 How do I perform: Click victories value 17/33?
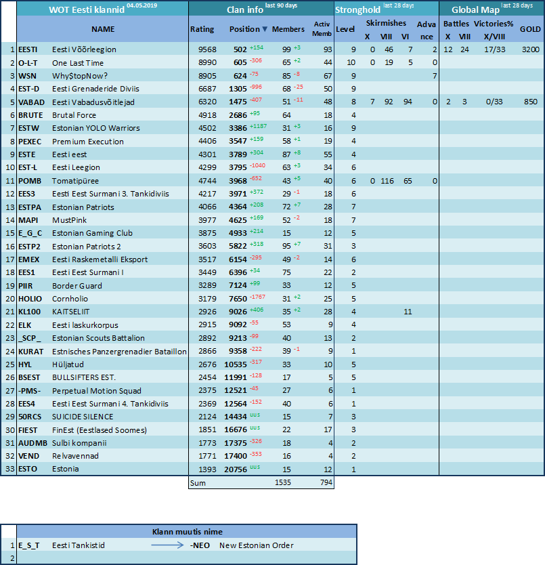495,49
